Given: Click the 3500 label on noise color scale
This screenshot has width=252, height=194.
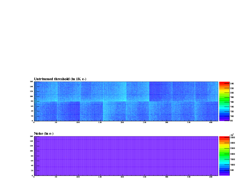Looking at the screenshot, I should coord(233,138).
